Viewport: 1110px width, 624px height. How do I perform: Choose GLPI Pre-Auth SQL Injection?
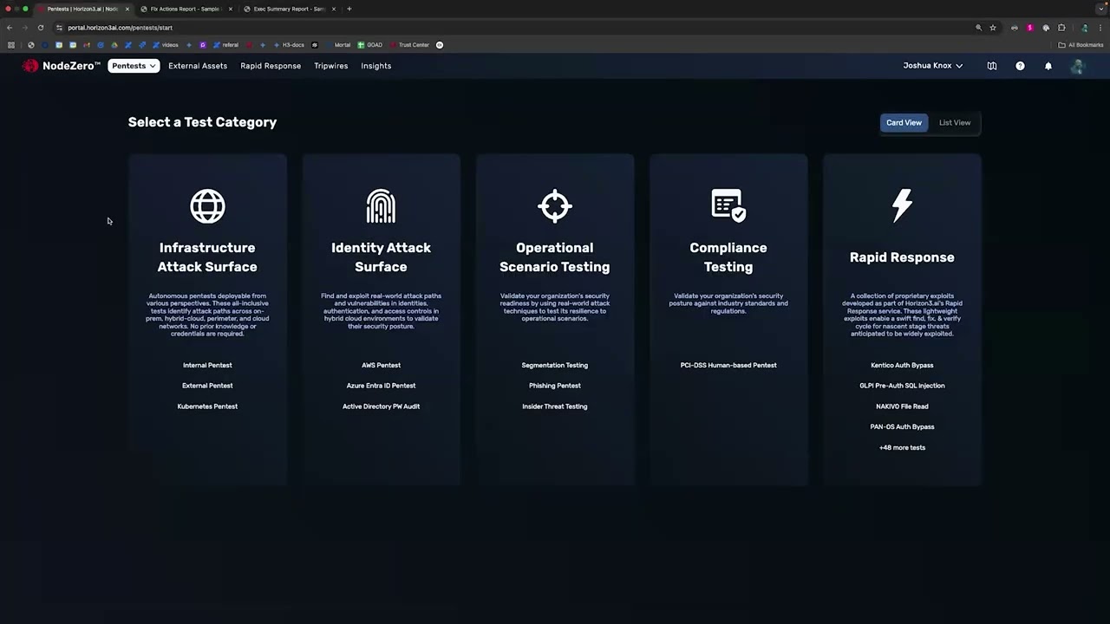tap(902, 386)
